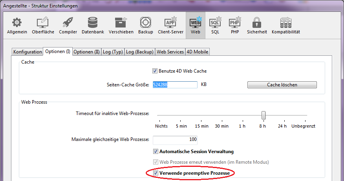This screenshot has height=181, width=344.
Task: Click the Datenbank database icon
Action: (x=93, y=23)
